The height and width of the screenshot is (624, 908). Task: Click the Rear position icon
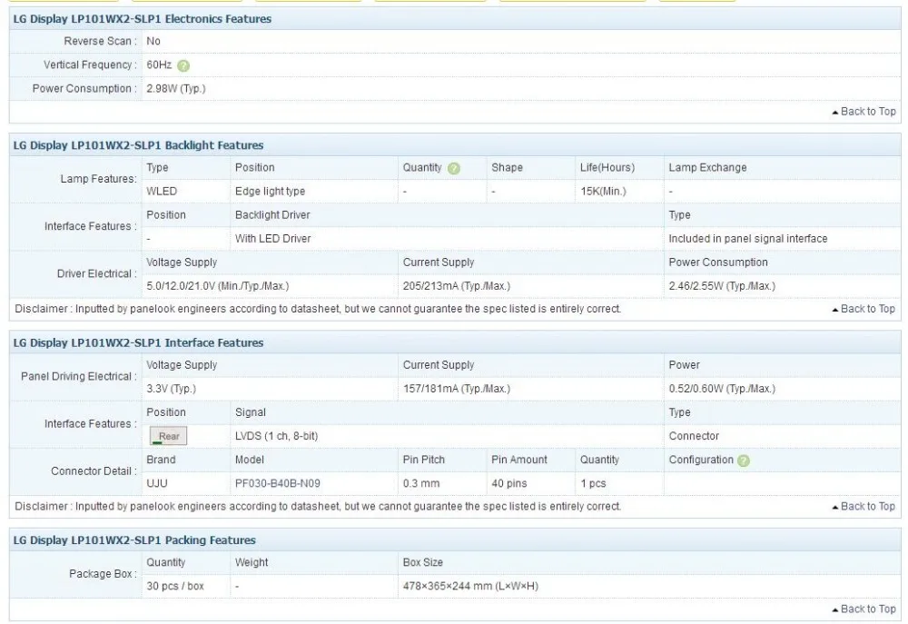click(x=169, y=436)
